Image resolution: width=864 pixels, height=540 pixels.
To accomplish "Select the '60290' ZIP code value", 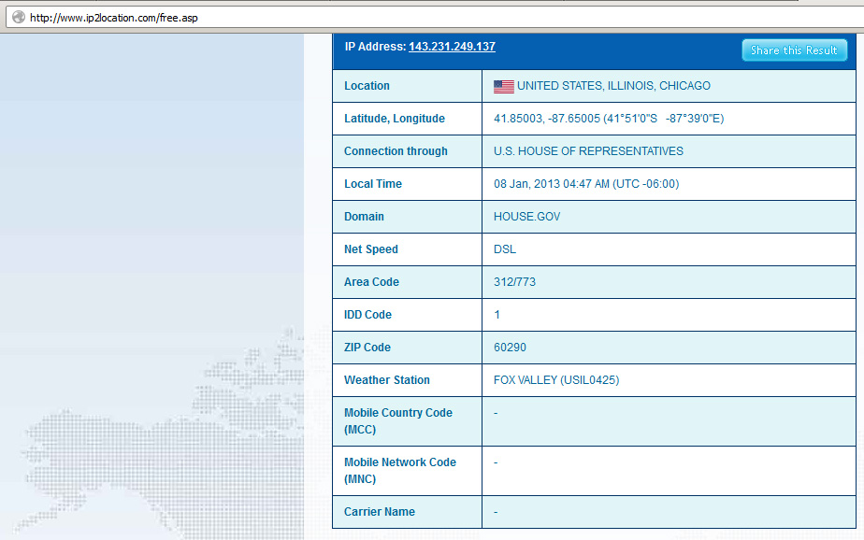I will pyautogui.click(x=510, y=348).
